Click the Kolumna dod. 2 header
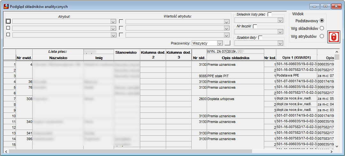 pyautogui.click(x=153, y=55)
